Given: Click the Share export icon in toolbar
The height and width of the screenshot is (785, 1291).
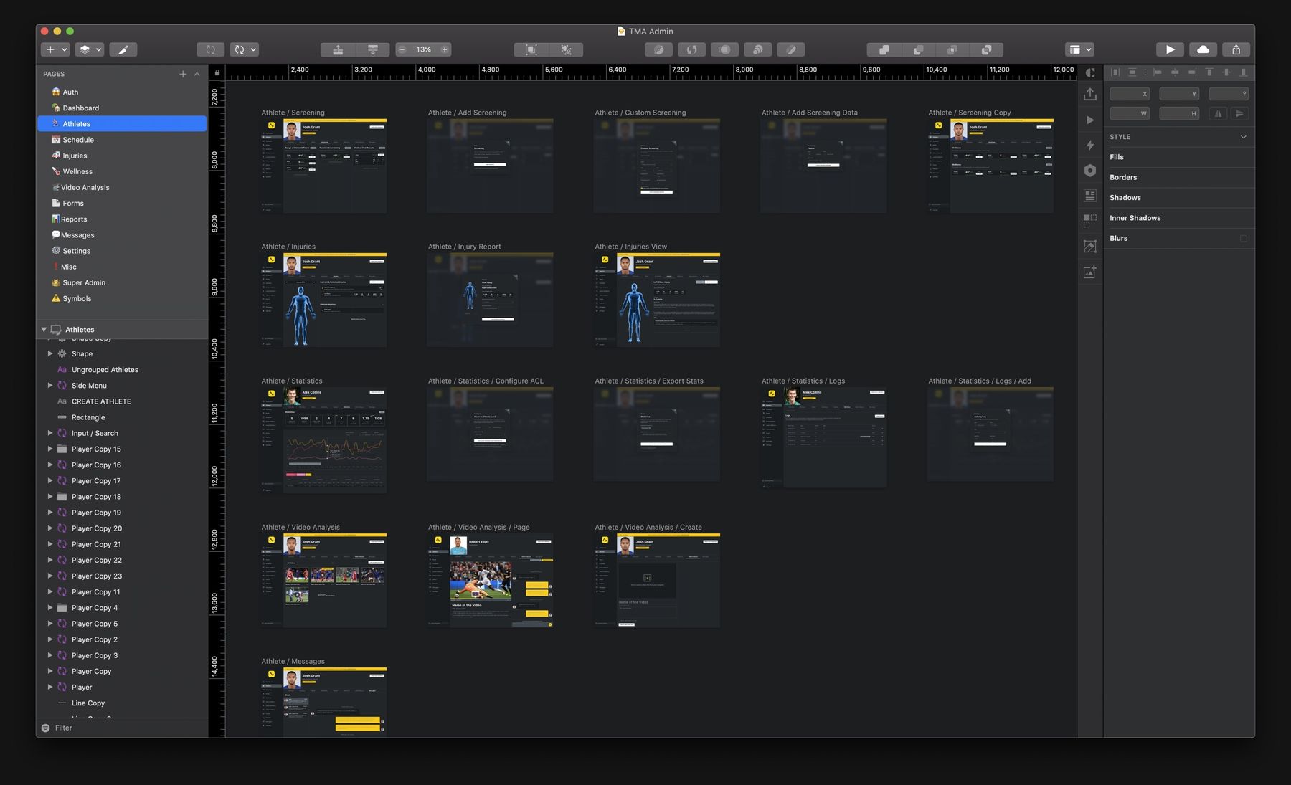Looking at the screenshot, I should click(x=1236, y=49).
